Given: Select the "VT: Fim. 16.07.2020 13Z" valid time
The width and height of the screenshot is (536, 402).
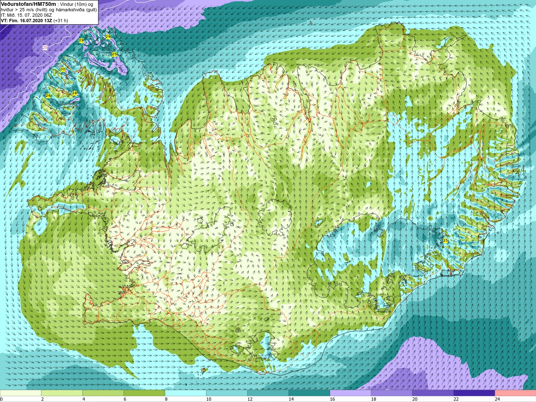Looking at the screenshot, I should (x=26, y=21).
